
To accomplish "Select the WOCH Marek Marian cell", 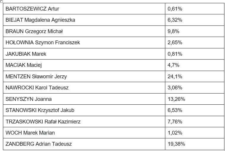I will point(84,133).
